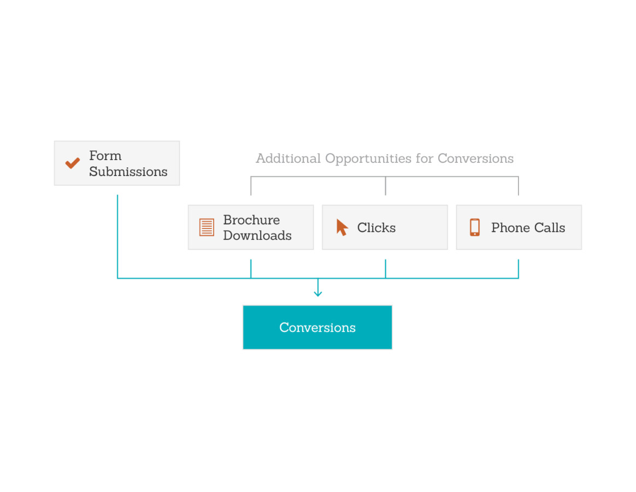This screenshot has width=636, height=492.
Task: Select the Additional Opportunities for Conversions heading
Action: point(385,159)
